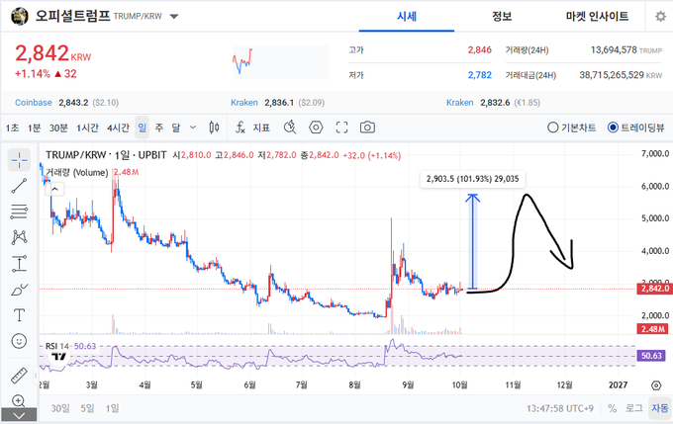Click the 거래대금(24H) value 38,715,265,529

(x=612, y=75)
